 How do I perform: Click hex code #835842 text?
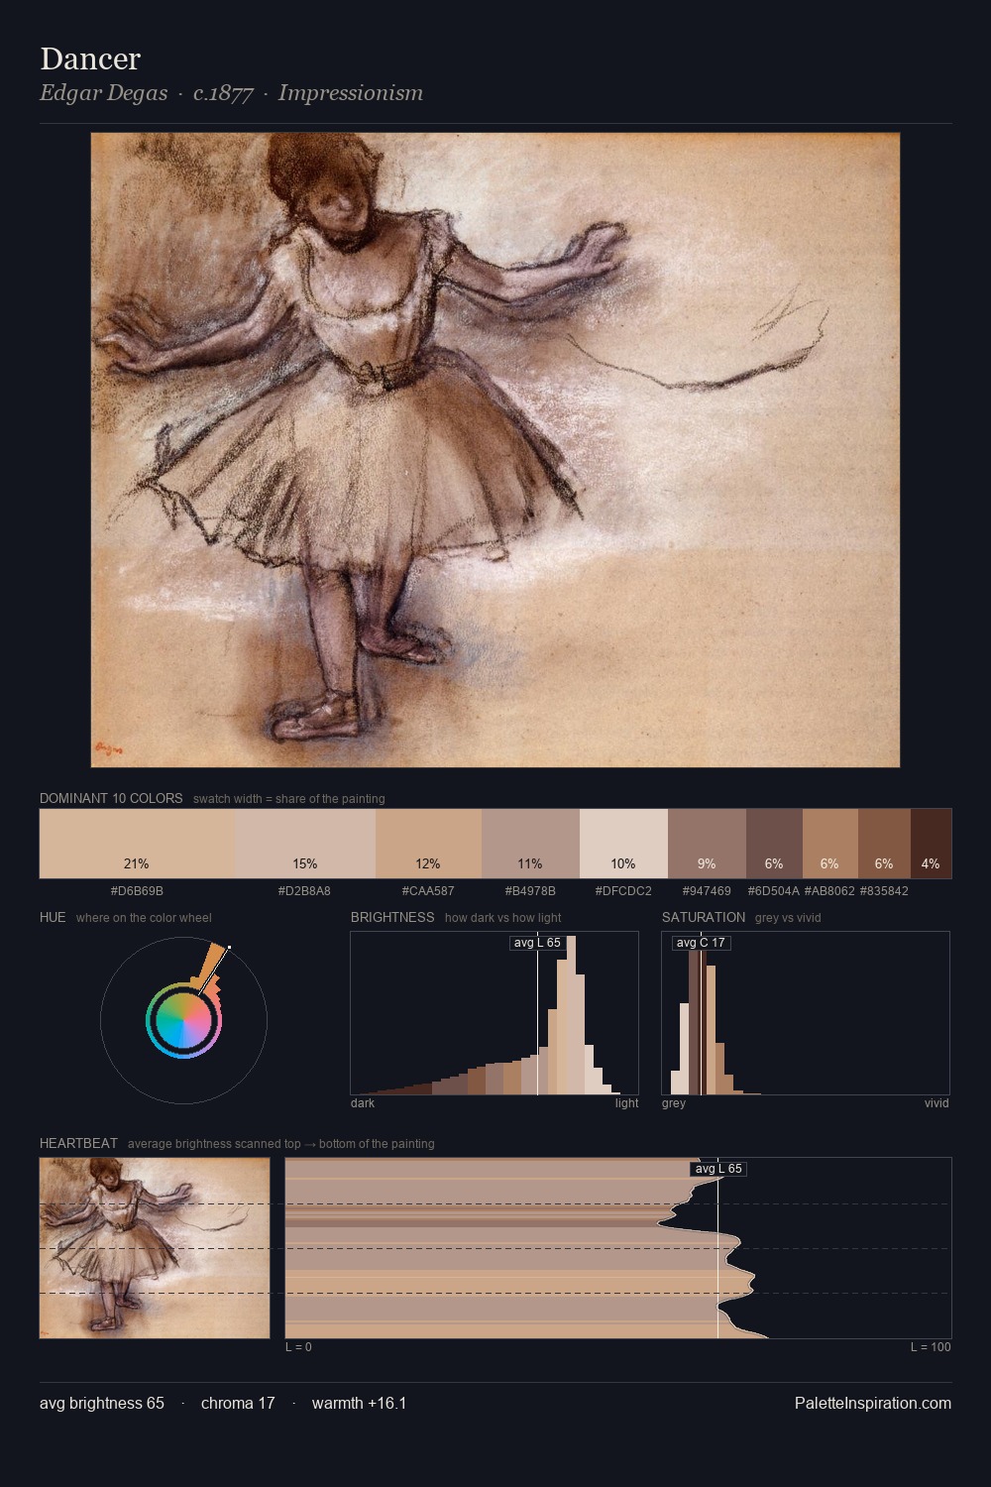click(884, 891)
